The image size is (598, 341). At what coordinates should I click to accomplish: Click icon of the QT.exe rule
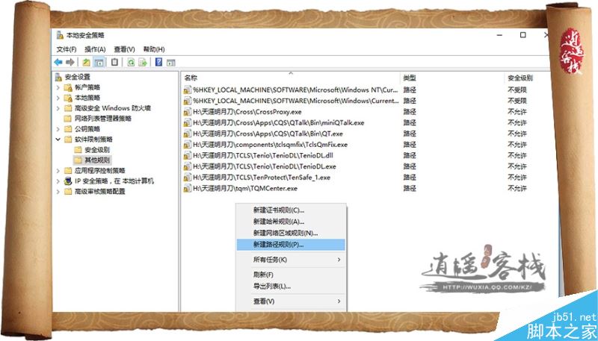point(188,134)
